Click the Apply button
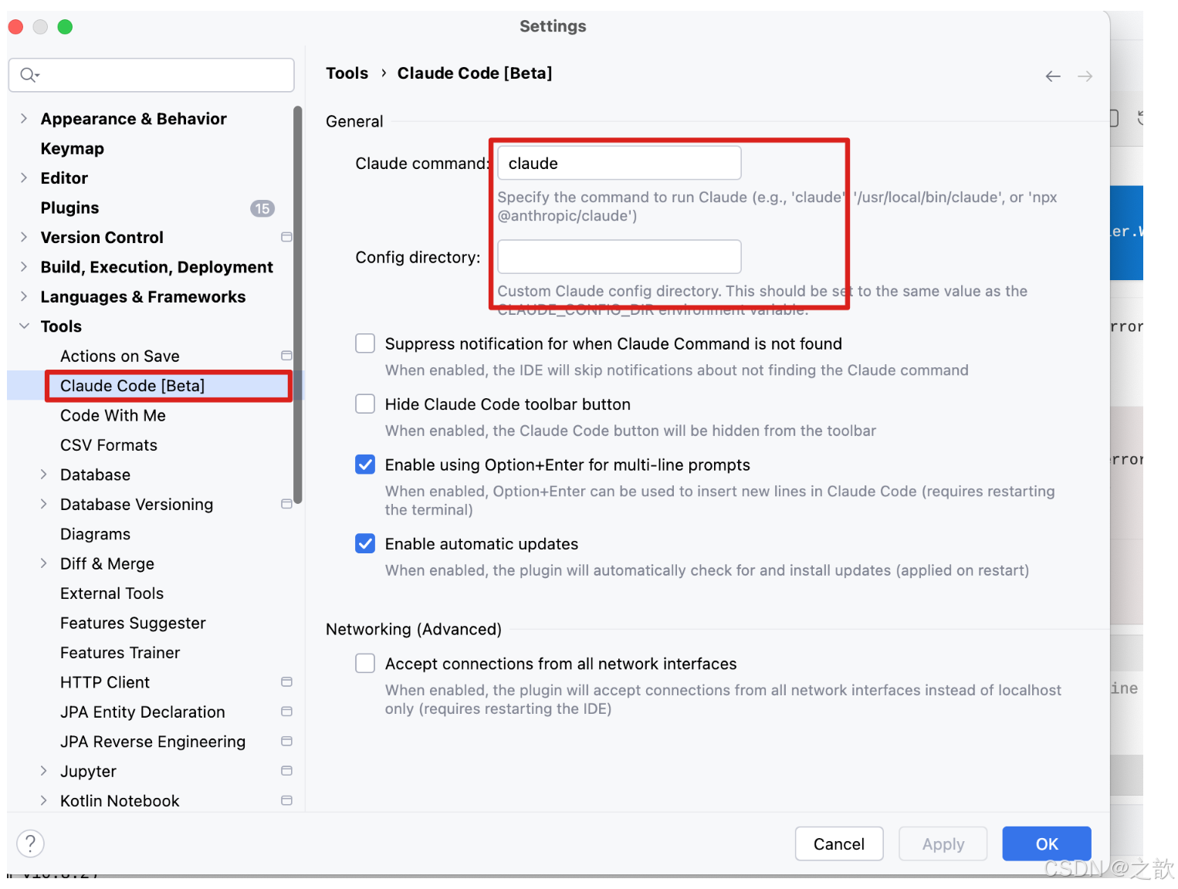 click(x=943, y=843)
